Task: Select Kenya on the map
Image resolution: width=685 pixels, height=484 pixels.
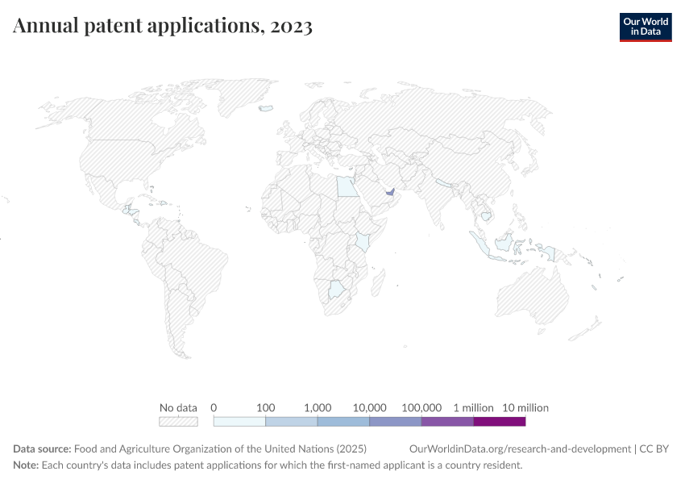Action: [361, 240]
